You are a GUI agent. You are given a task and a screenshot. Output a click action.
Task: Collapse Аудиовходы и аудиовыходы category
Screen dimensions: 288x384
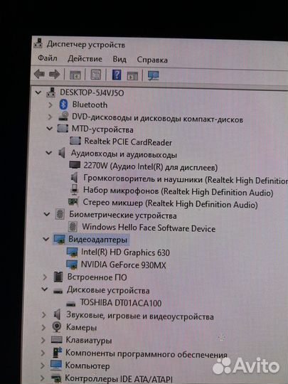pyautogui.click(x=49, y=153)
